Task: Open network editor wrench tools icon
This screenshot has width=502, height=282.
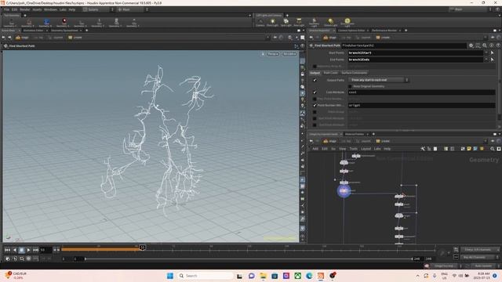Action: [423, 149]
